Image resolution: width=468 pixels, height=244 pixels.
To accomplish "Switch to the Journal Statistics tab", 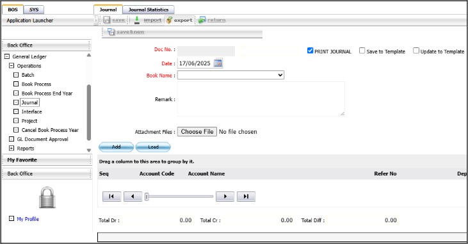I will [x=149, y=10].
